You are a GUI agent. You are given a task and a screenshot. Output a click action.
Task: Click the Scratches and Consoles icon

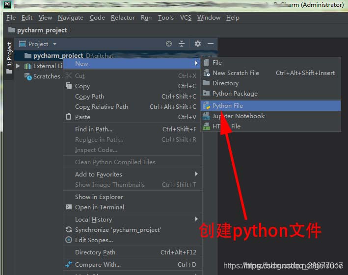pyautogui.click(x=28, y=76)
